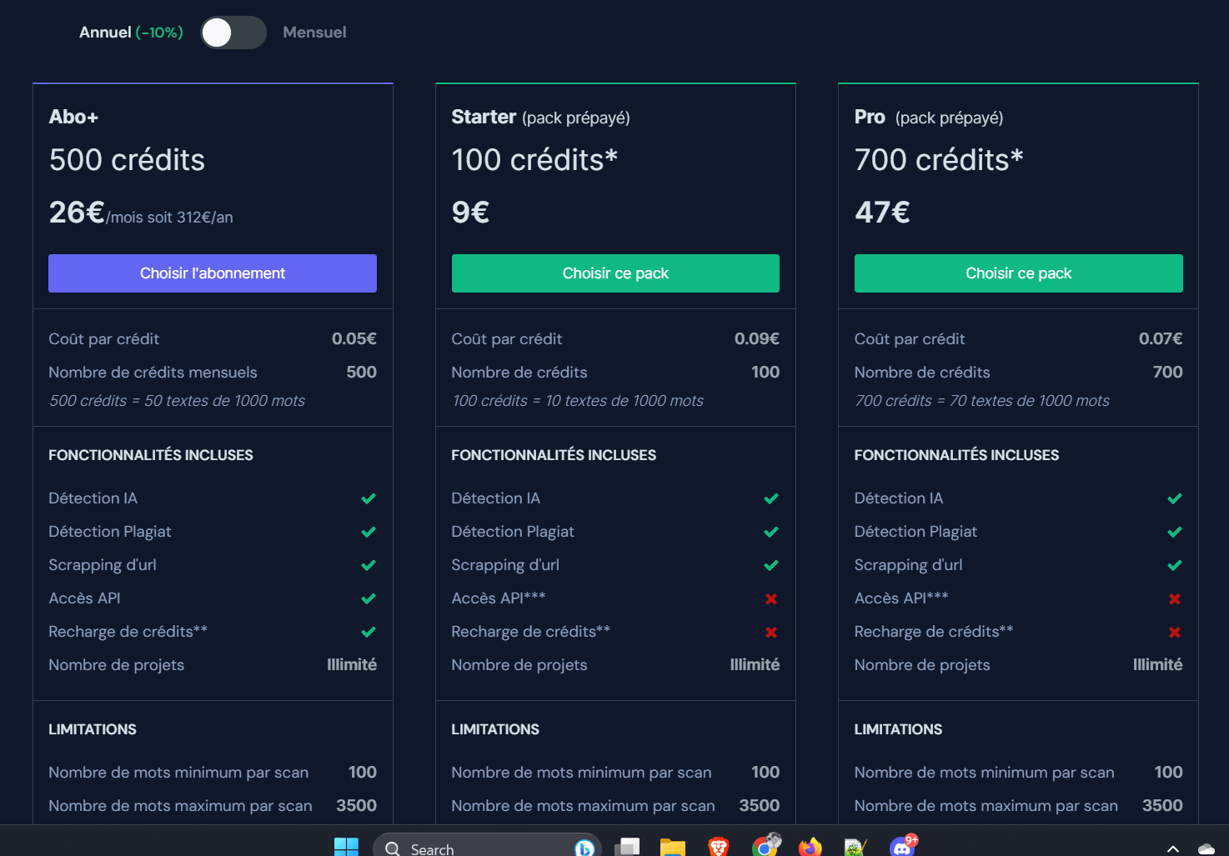Click '/mois soit 312€/an' text
Viewport: 1229px width, 856px height.
click(x=170, y=218)
